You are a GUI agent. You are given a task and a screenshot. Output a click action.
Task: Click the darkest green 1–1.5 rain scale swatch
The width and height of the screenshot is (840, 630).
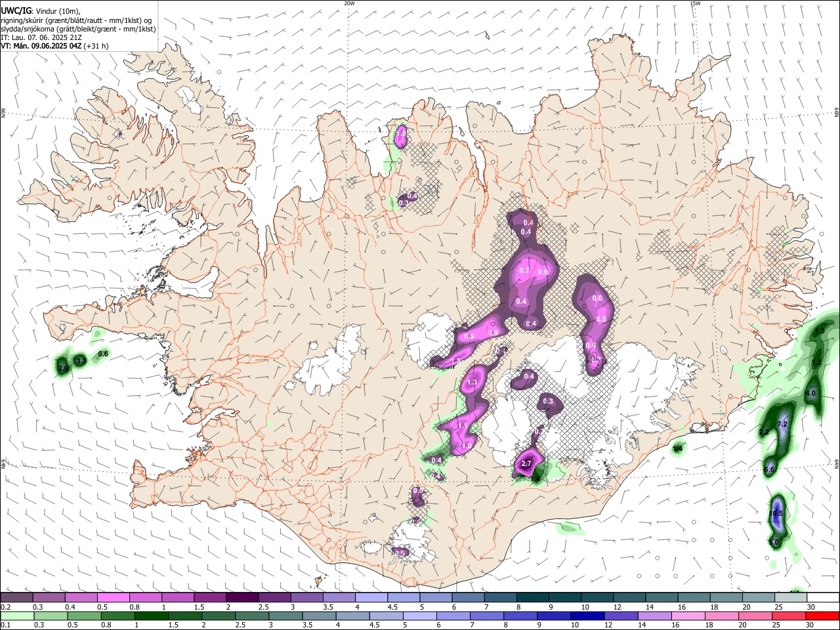[x=151, y=616]
